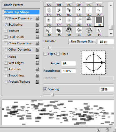Select brush tip thumbnail 335
The width and height of the screenshot is (116, 132).
coord(79,12)
